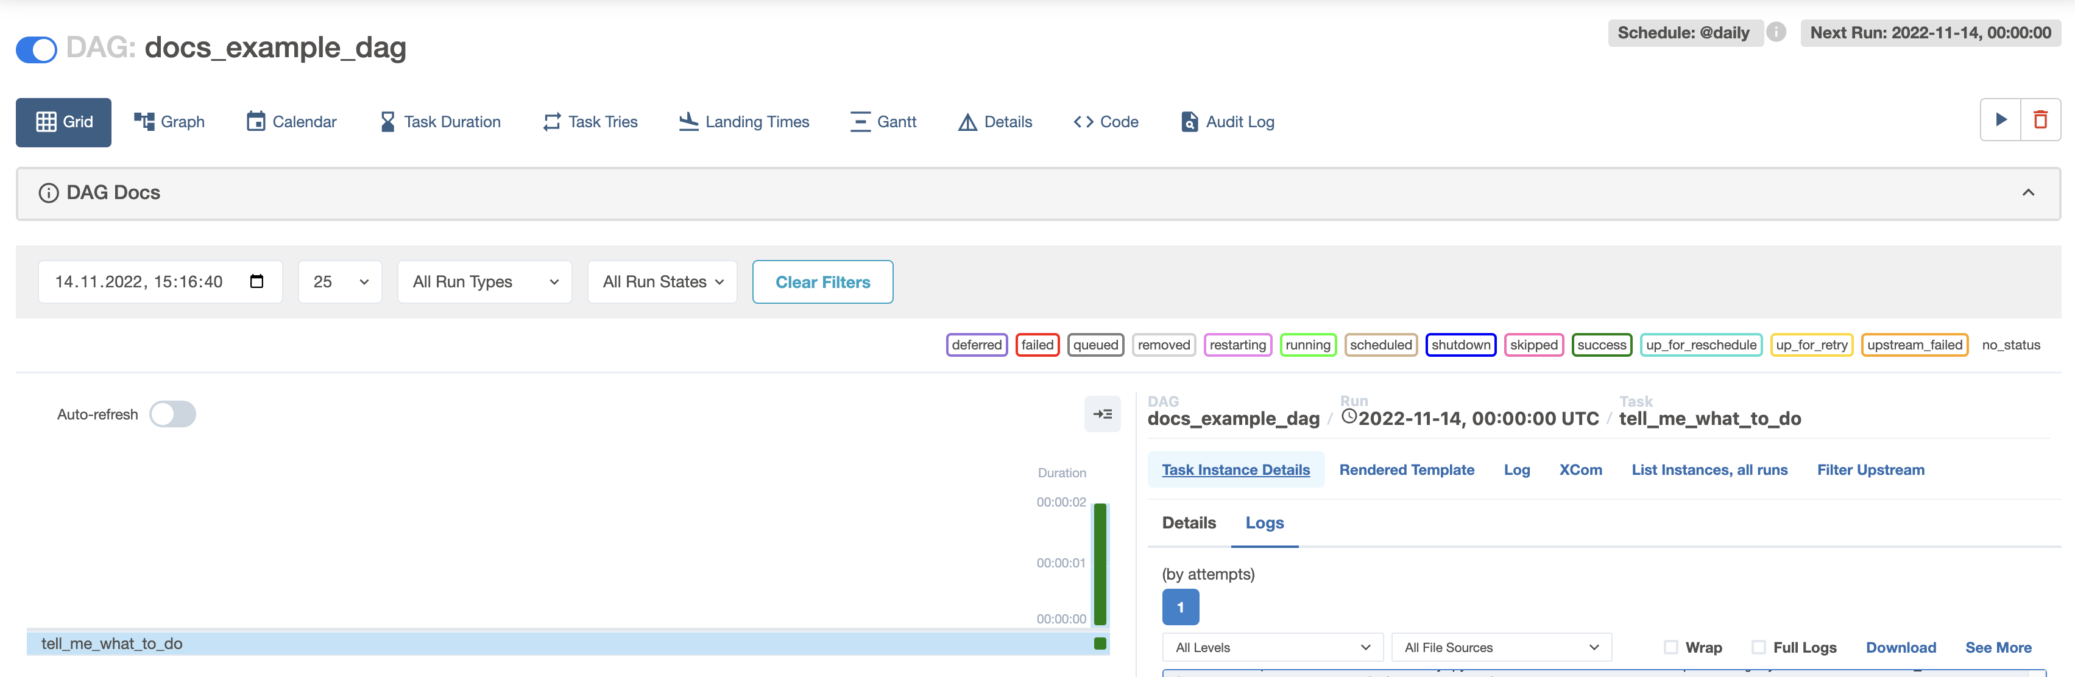Trigger the DAG run with the play button
The width and height of the screenshot is (2075, 677).
coord(2001,119)
